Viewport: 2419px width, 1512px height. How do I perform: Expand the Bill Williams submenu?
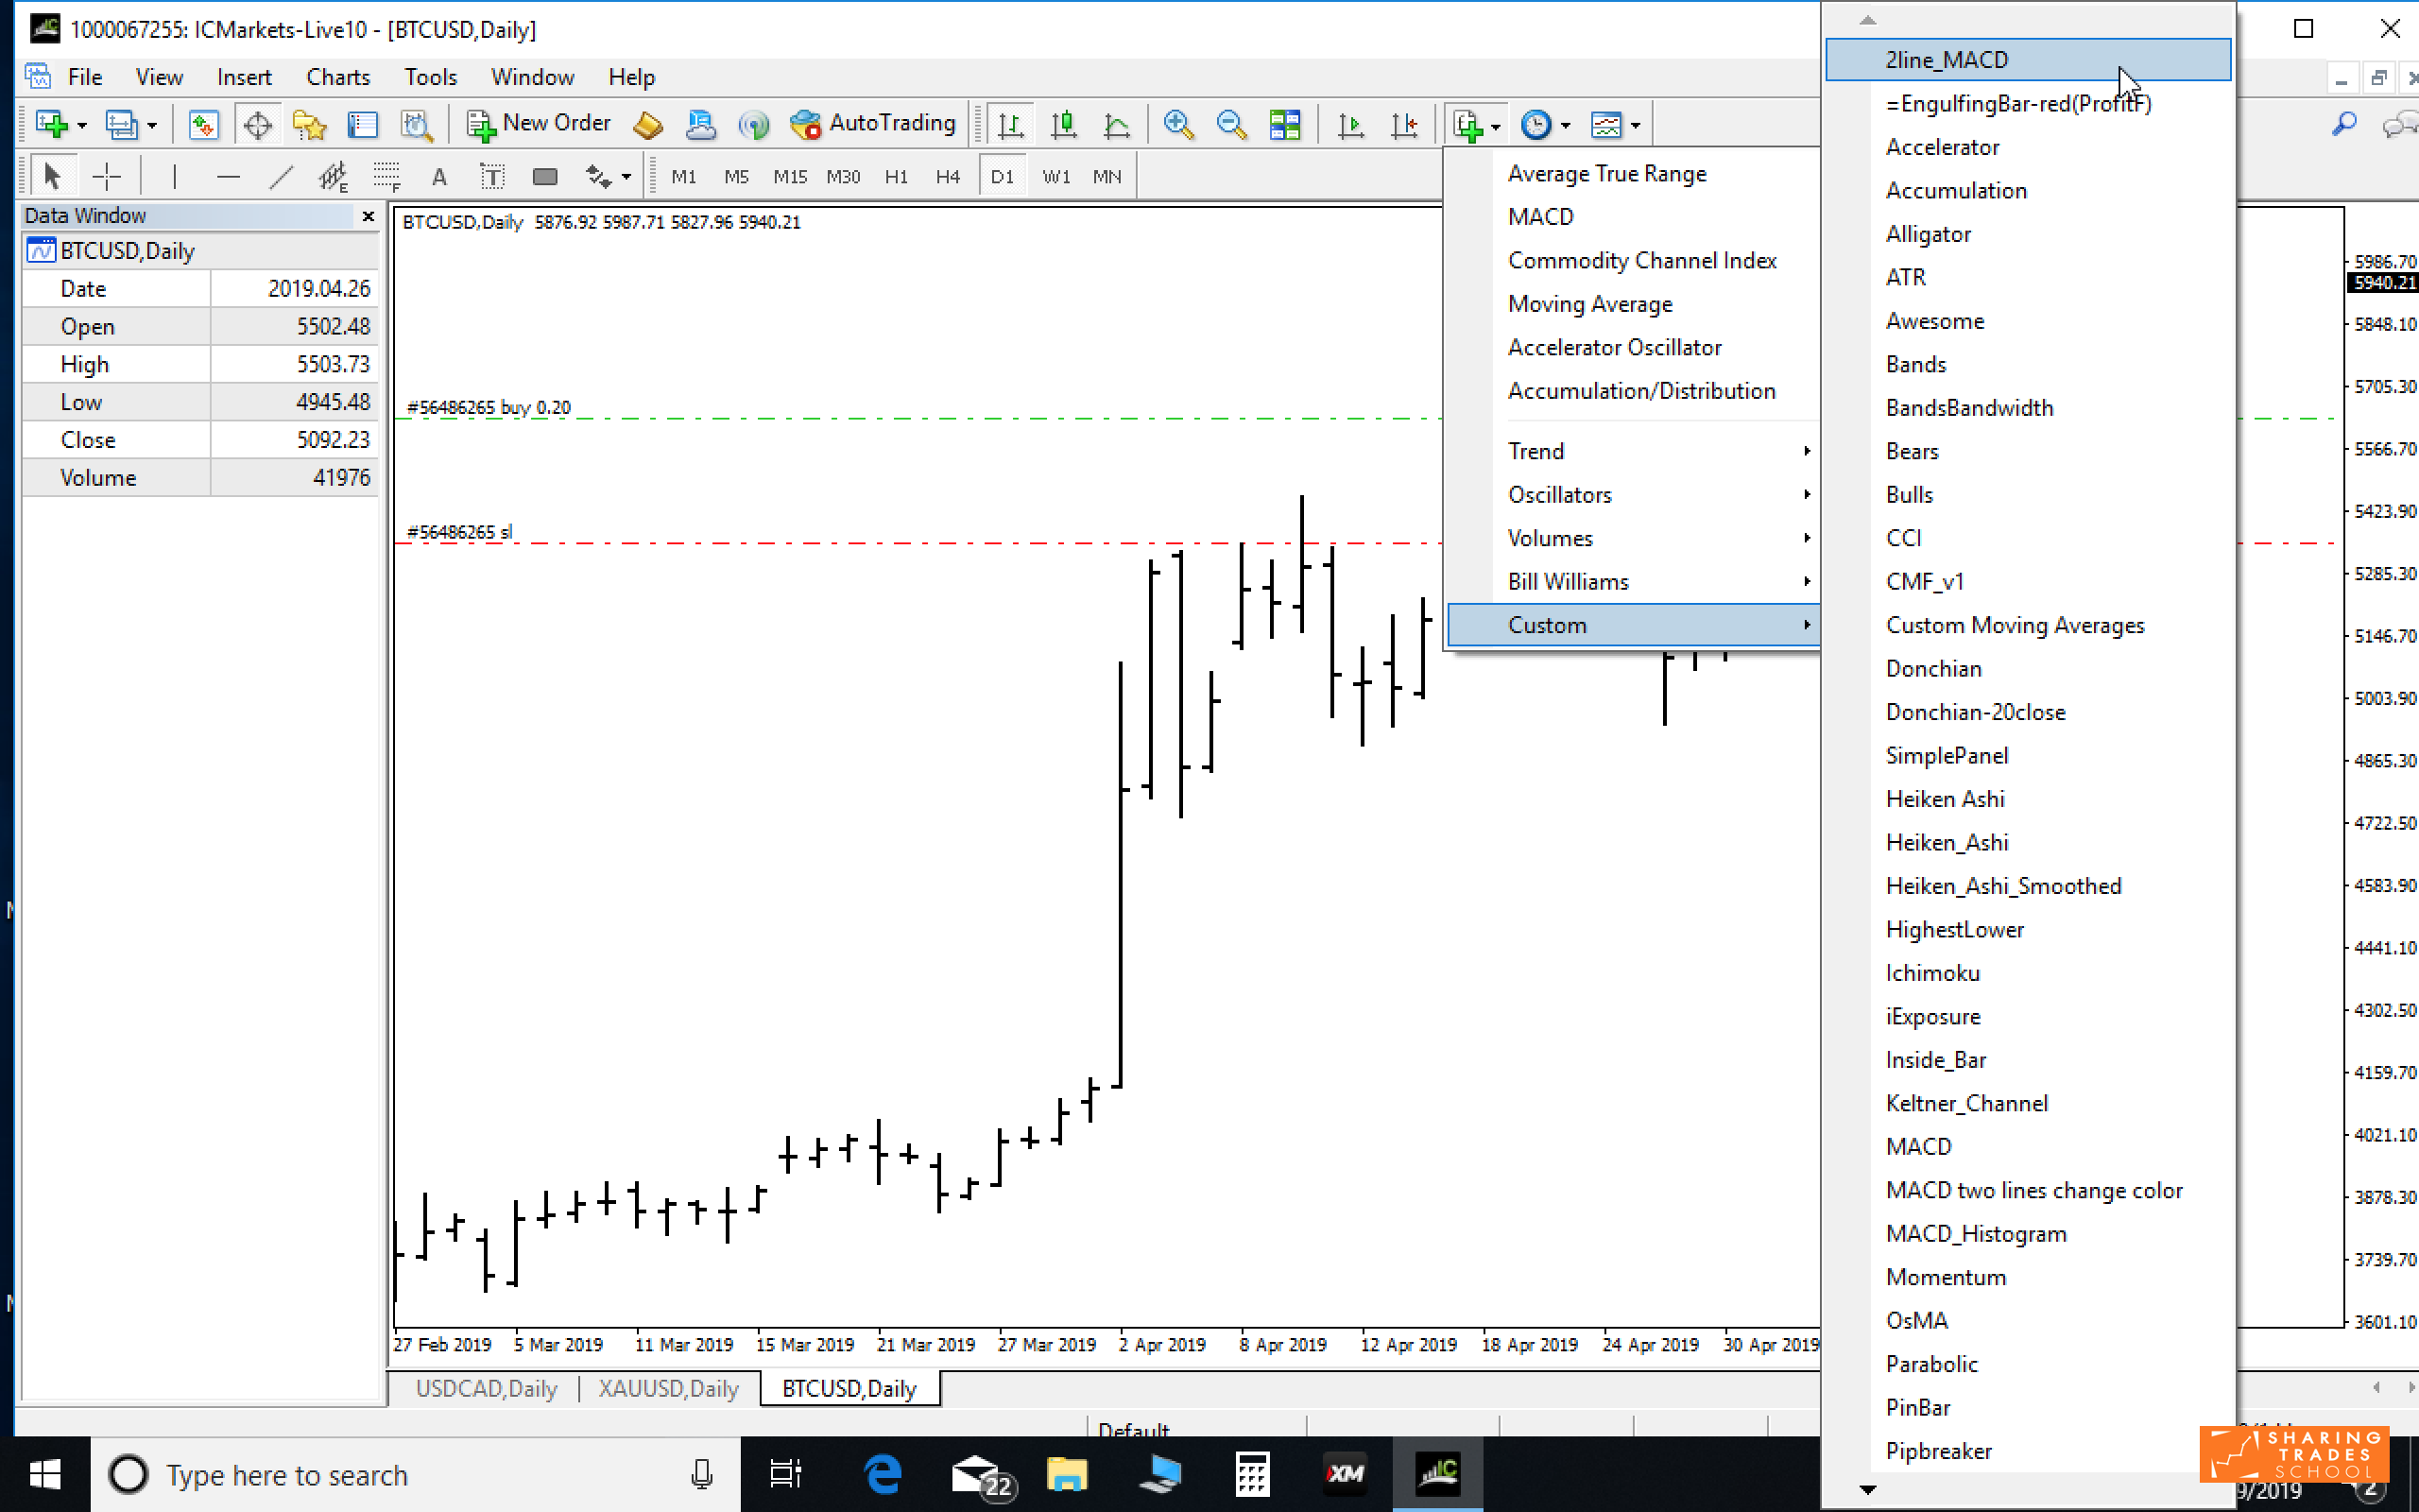click(x=1632, y=581)
